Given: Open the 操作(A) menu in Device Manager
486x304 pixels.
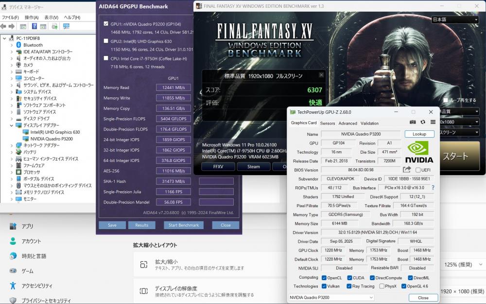Looking at the screenshot, I should tap(32, 18).
